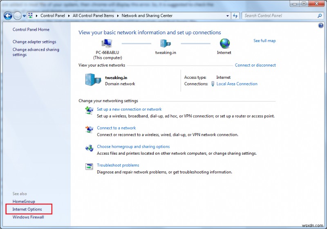This screenshot has height=229, width=327.
Task: Expand the arrow after Control Panel breadcrumb
Action: tap(69, 16)
